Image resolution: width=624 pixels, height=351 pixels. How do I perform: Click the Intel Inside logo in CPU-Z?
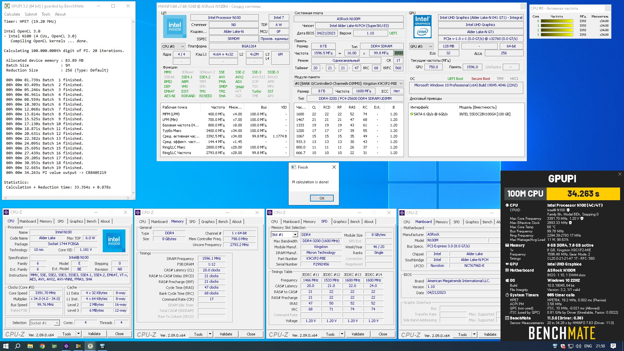[x=114, y=241]
